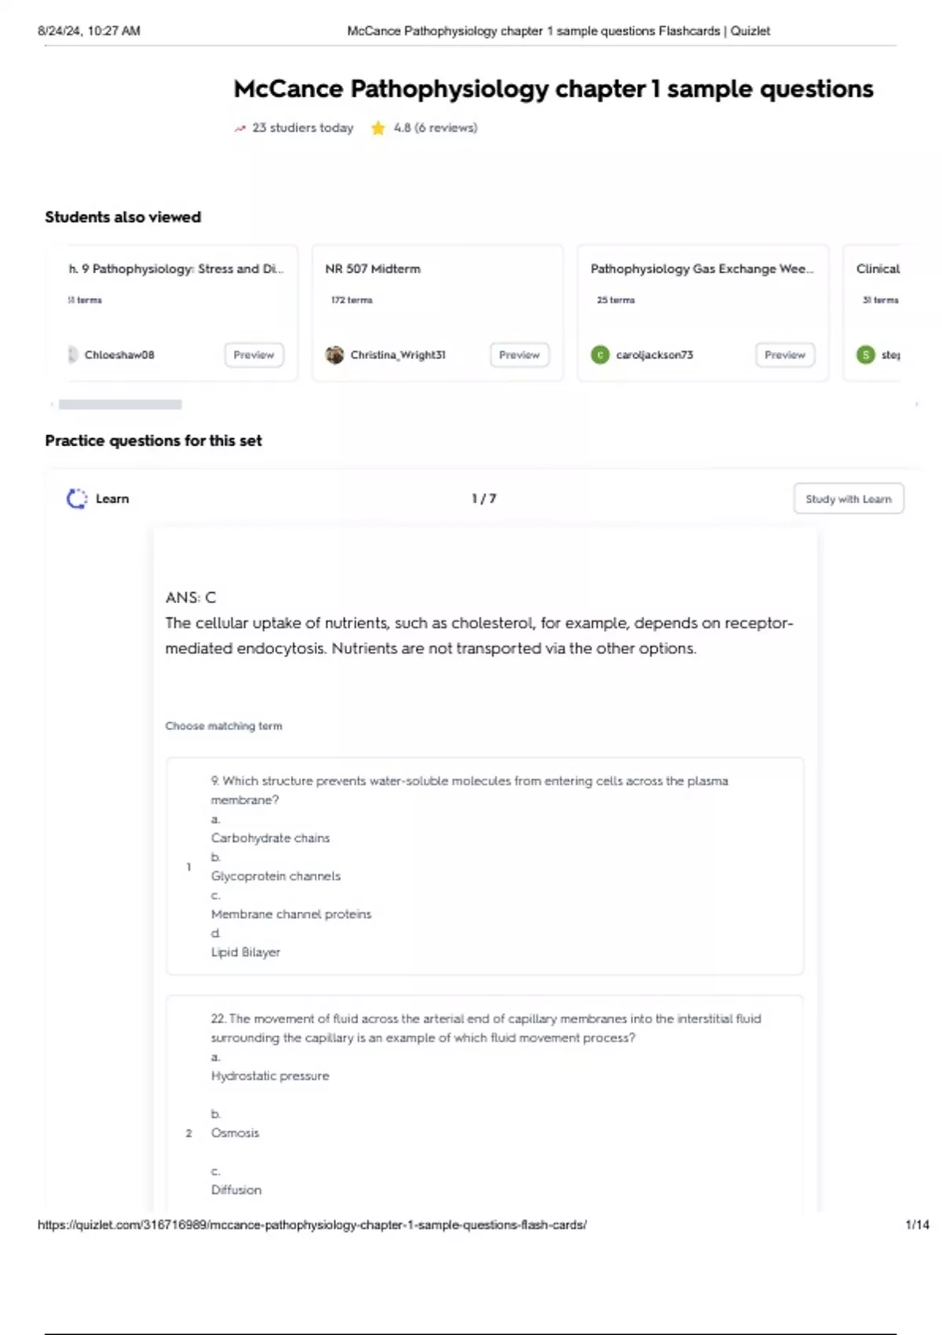
Task: Open the NR 507 Midterm set title
Action: pos(373,269)
